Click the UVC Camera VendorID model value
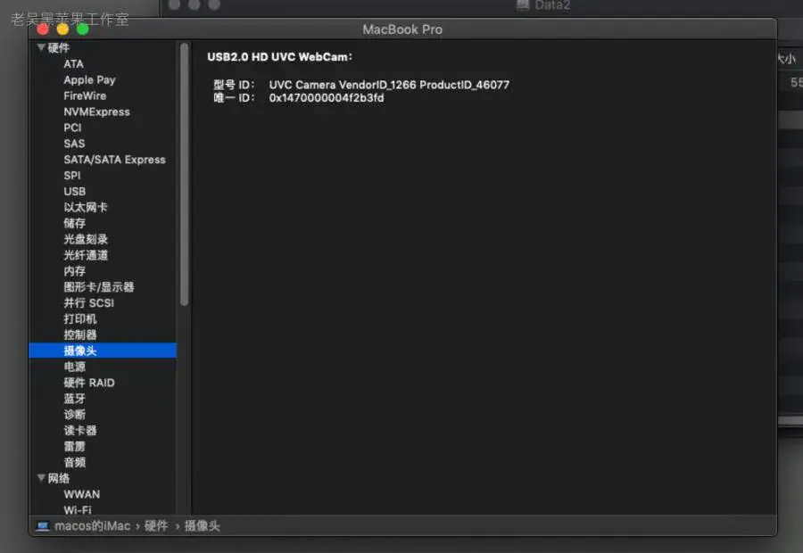The image size is (803, 553). (x=389, y=85)
